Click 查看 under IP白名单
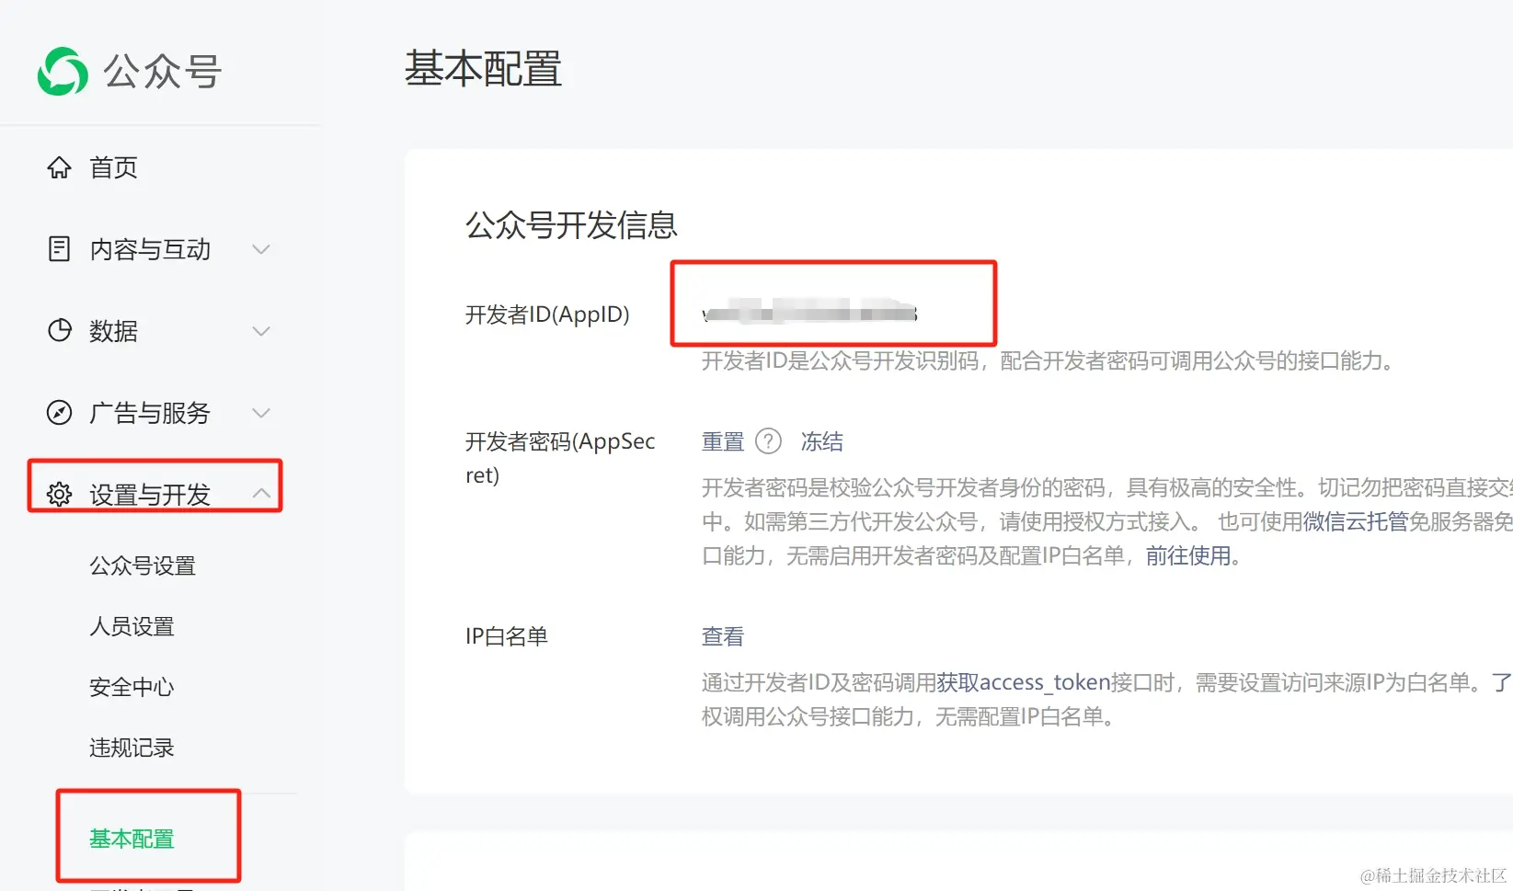Image resolution: width=1513 pixels, height=891 pixels. [x=722, y=635]
